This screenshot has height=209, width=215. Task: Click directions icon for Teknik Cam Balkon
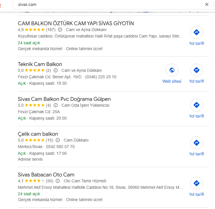coord(196,70)
